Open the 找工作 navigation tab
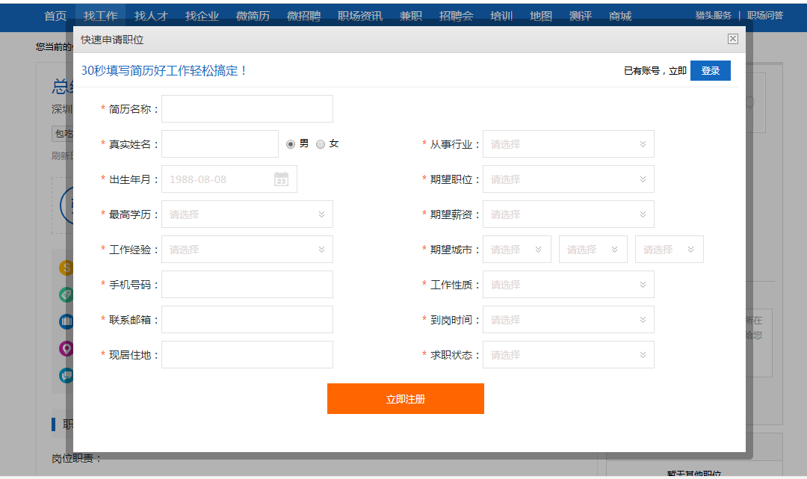The height and width of the screenshot is (479, 807). coord(101,16)
